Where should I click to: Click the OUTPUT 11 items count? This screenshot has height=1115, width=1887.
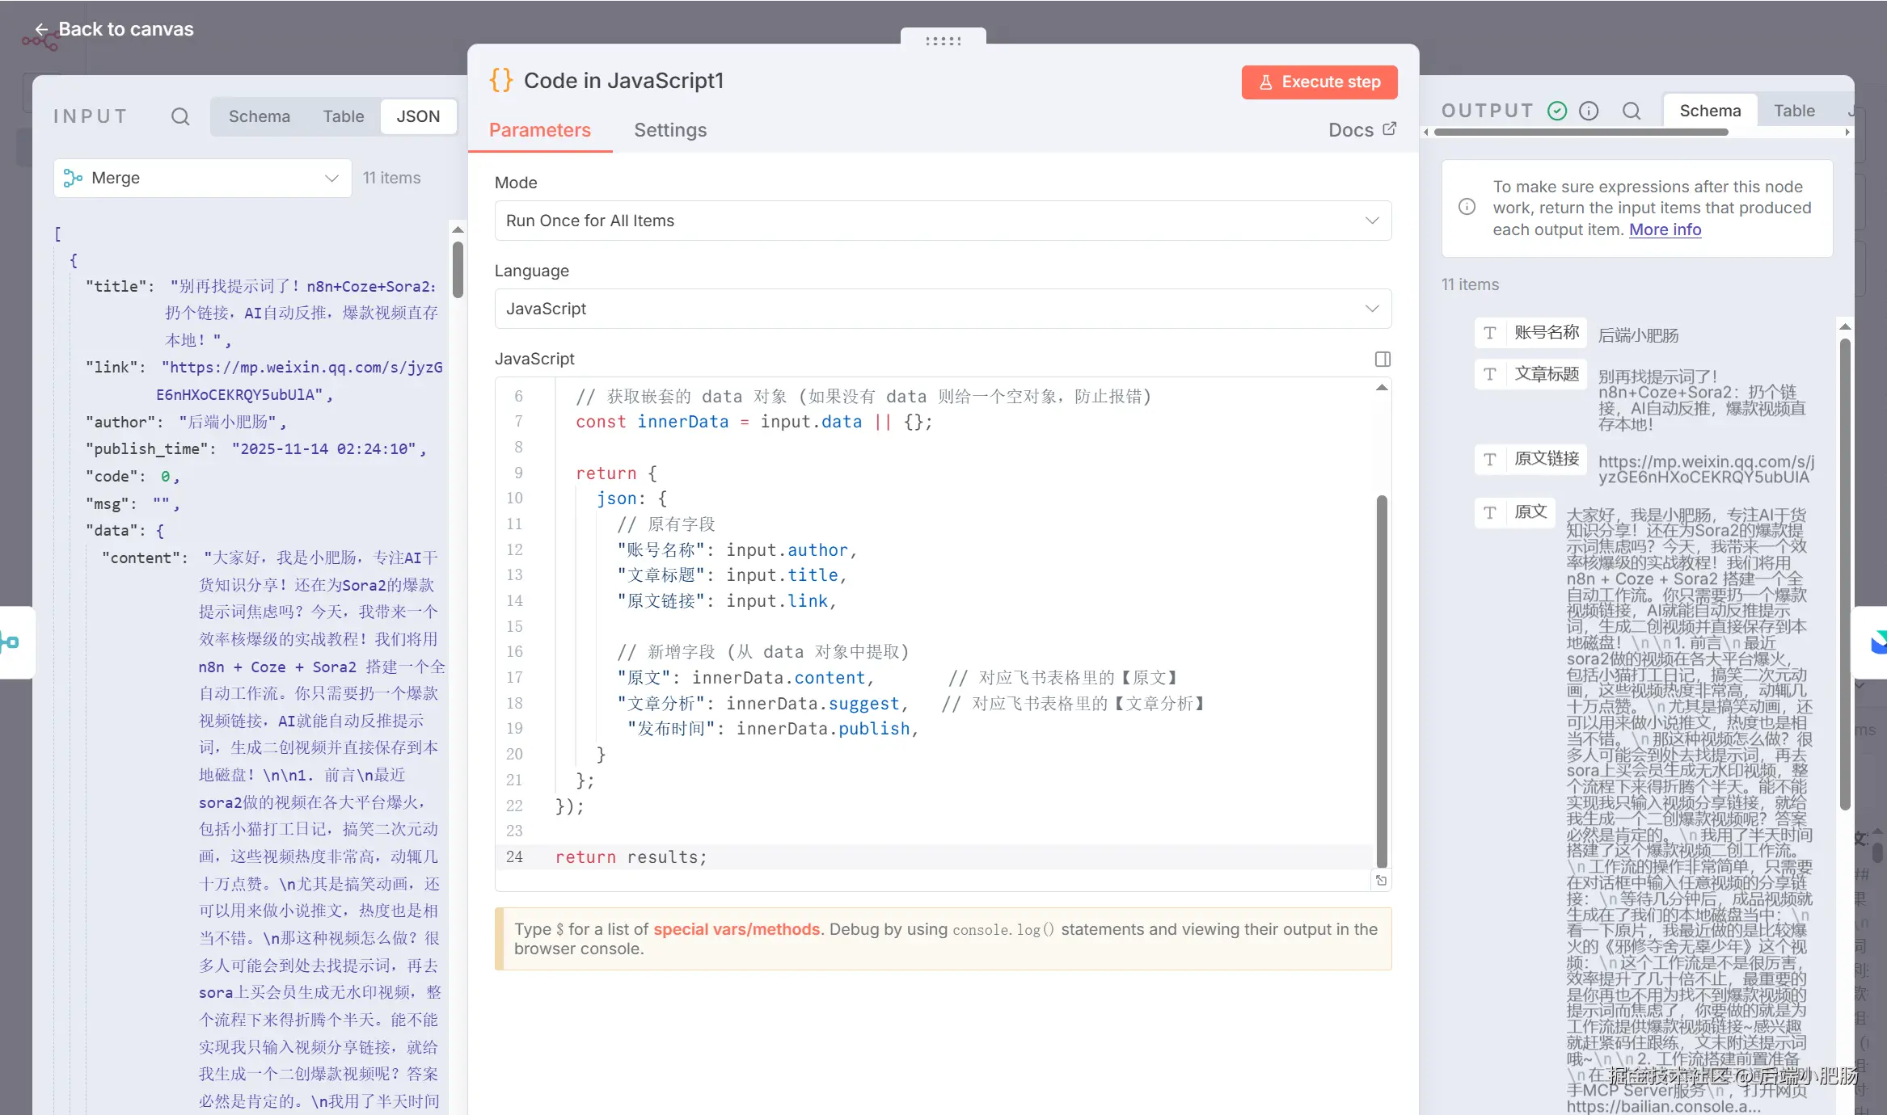click(x=1470, y=284)
